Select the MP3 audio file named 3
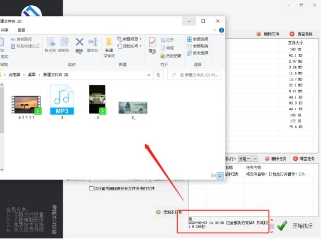 click(62, 102)
